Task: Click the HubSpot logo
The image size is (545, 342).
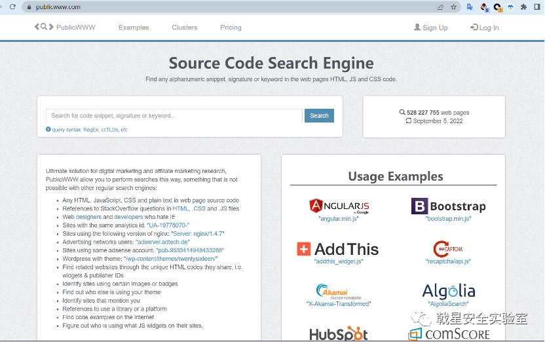Action: [338, 334]
